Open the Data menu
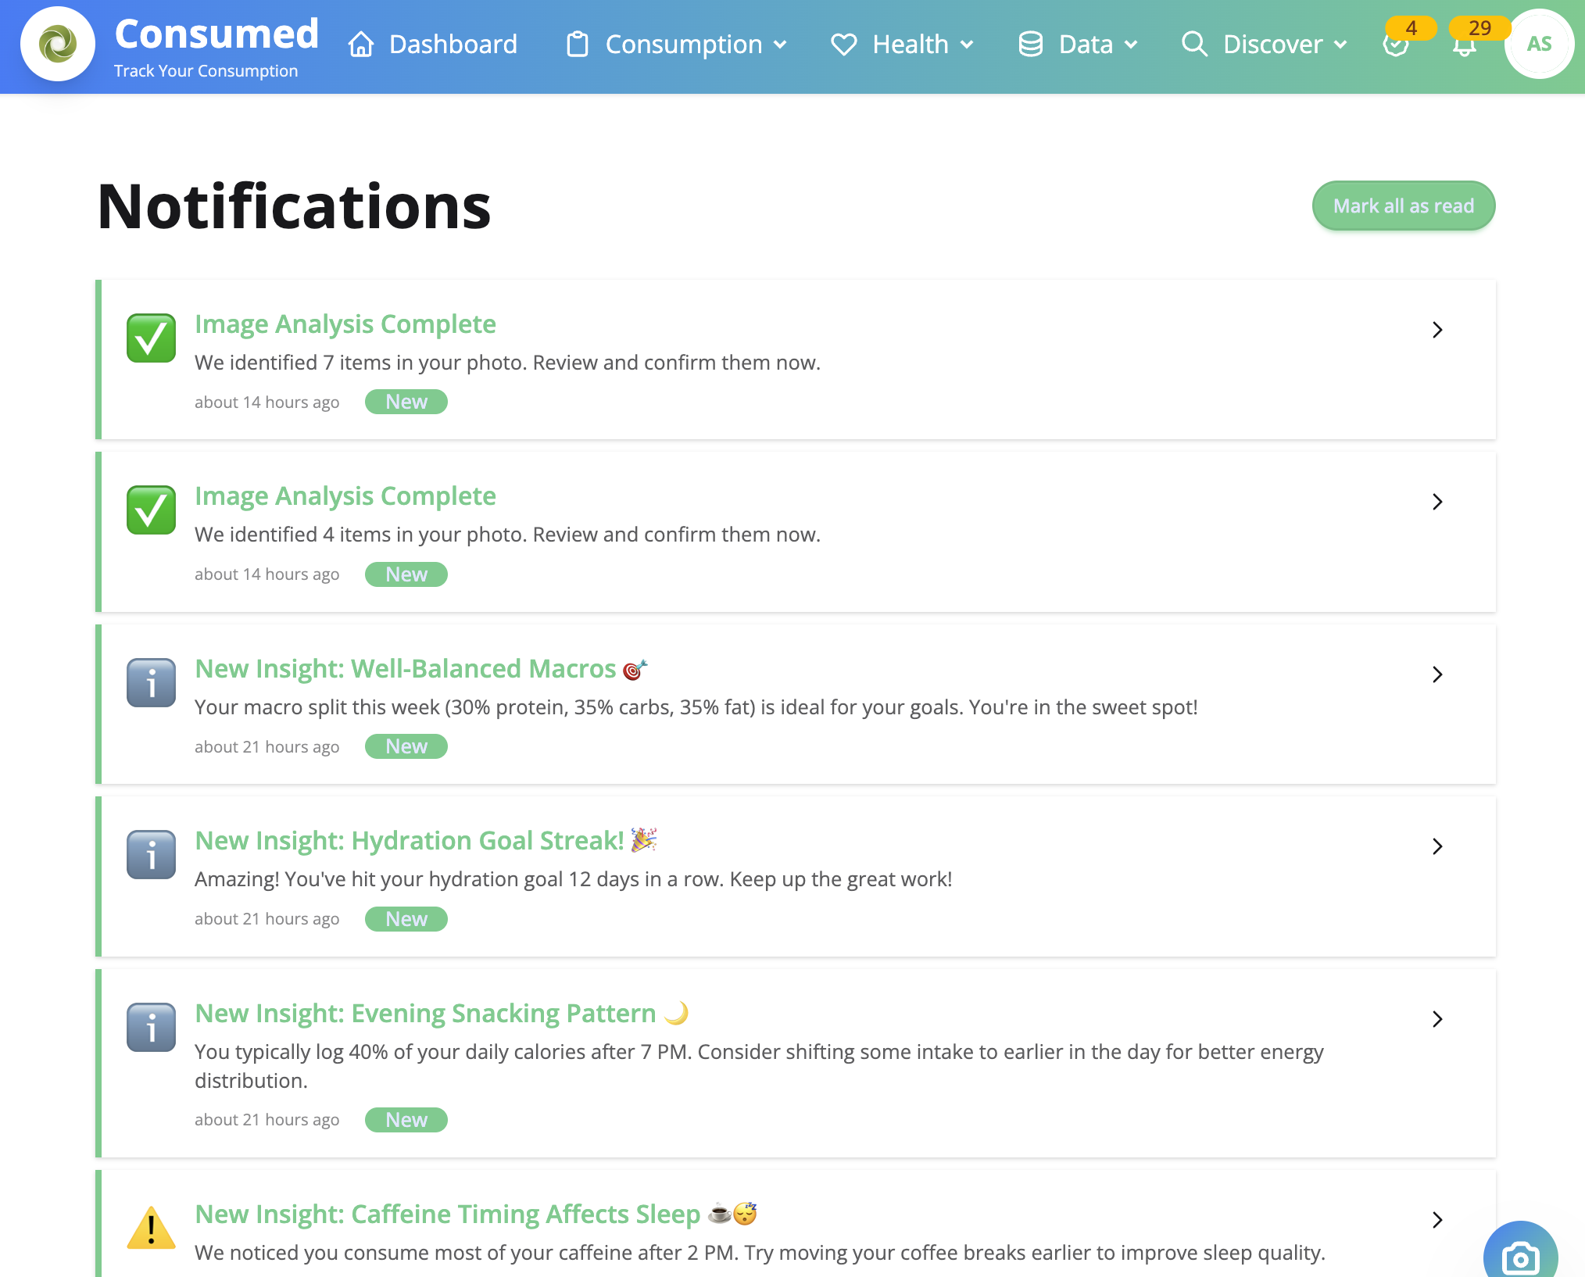1585x1277 pixels. pos(1086,45)
